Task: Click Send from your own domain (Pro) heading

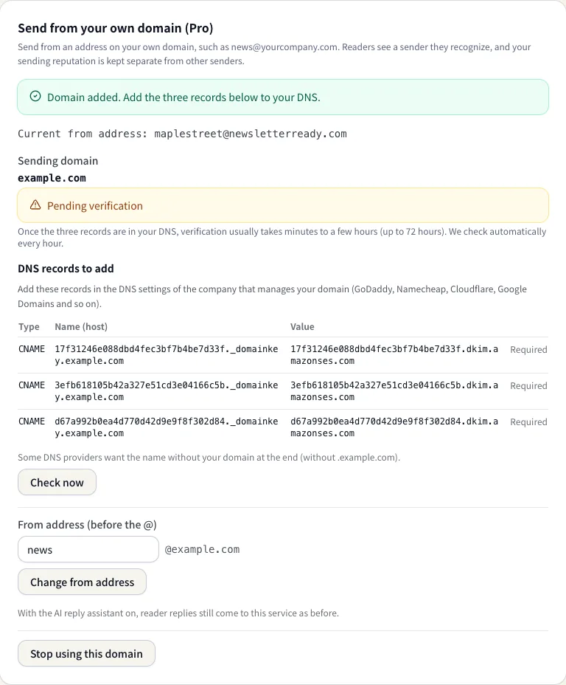Action: pos(116,28)
